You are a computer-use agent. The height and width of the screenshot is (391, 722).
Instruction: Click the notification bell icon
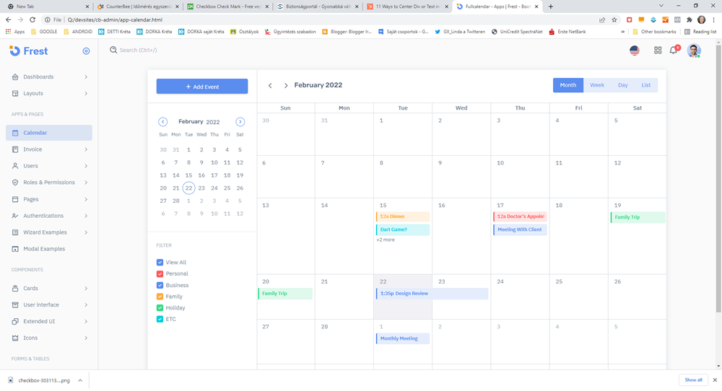click(673, 50)
